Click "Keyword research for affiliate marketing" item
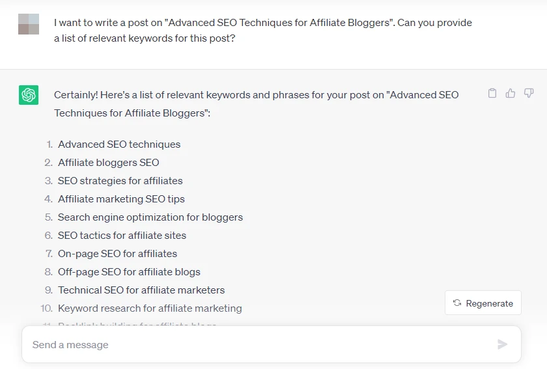 coord(150,308)
